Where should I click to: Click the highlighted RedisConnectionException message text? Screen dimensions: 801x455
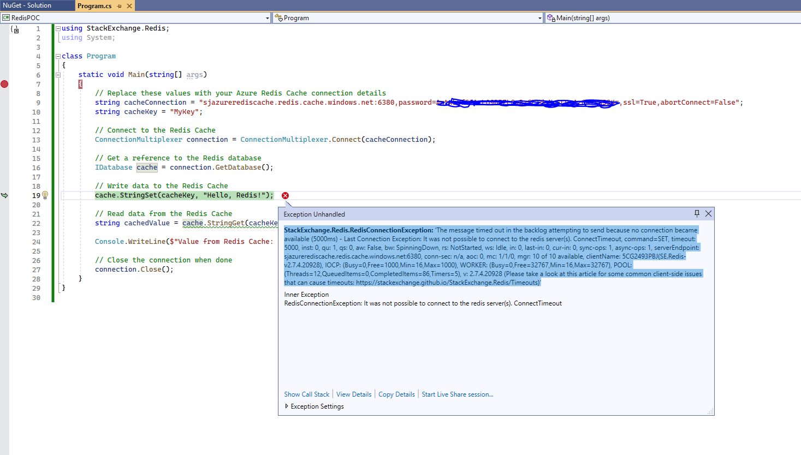coord(493,256)
